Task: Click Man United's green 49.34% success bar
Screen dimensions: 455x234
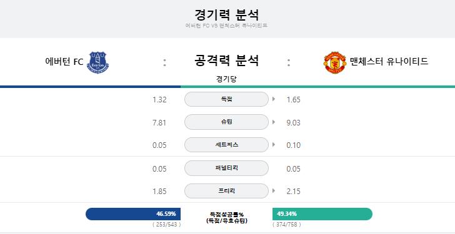Action: pos(322,214)
